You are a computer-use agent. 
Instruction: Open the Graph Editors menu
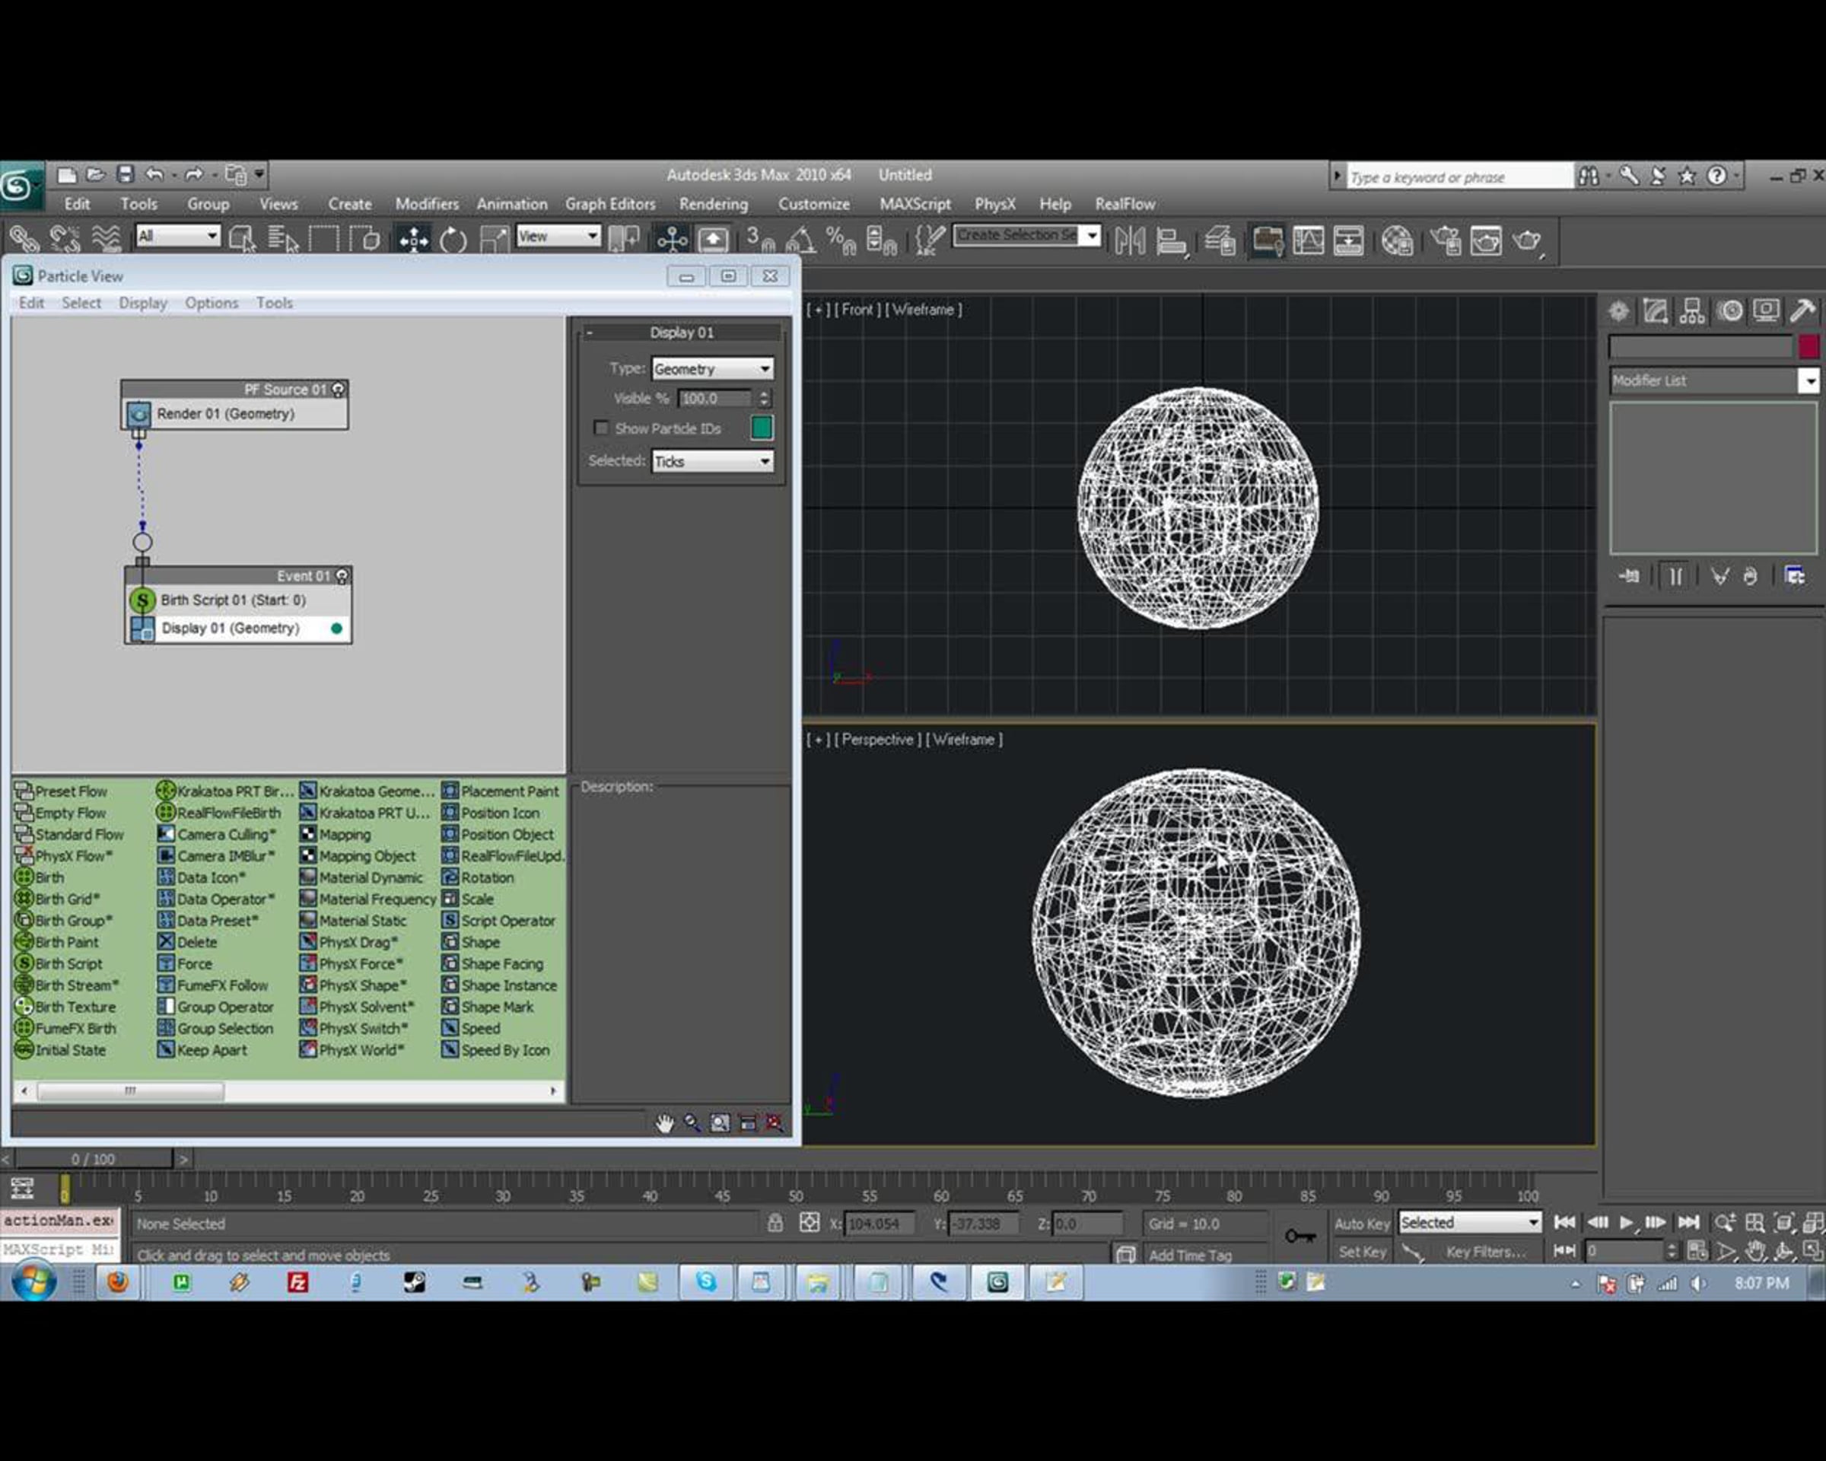(611, 204)
